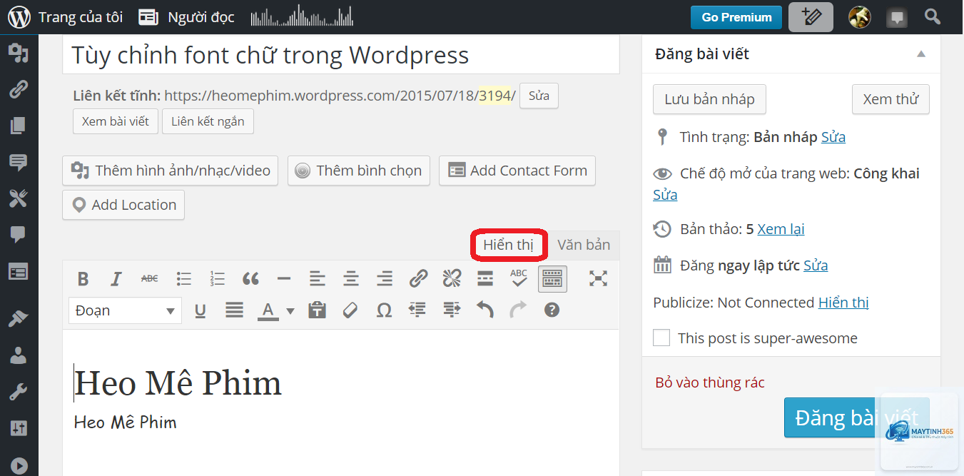Toggle the toolbar kitchen sink button
The width and height of the screenshot is (964, 476).
[552, 279]
